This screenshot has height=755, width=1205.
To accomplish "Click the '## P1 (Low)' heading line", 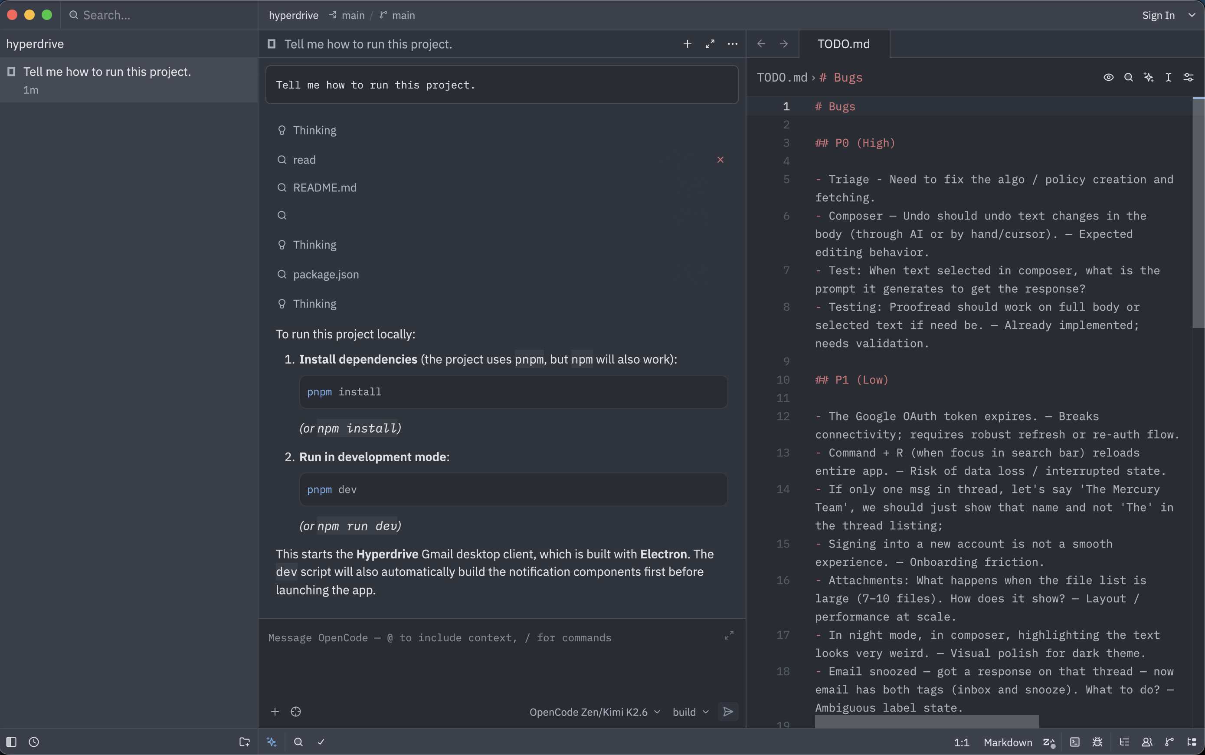I will coord(851,380).
